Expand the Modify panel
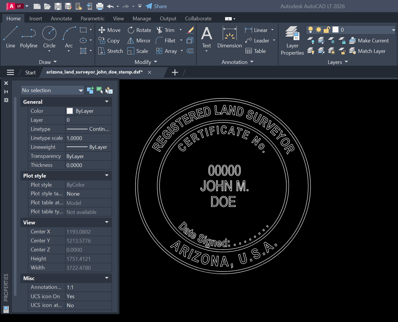 pyautogui.click(x=146, y=62)
